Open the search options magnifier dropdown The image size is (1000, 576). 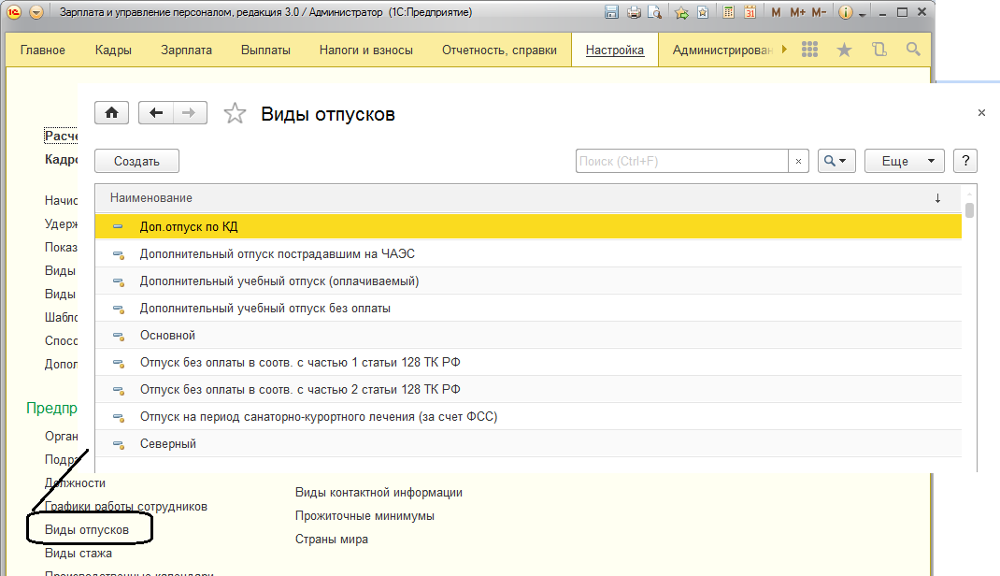[x=836, y=161]
